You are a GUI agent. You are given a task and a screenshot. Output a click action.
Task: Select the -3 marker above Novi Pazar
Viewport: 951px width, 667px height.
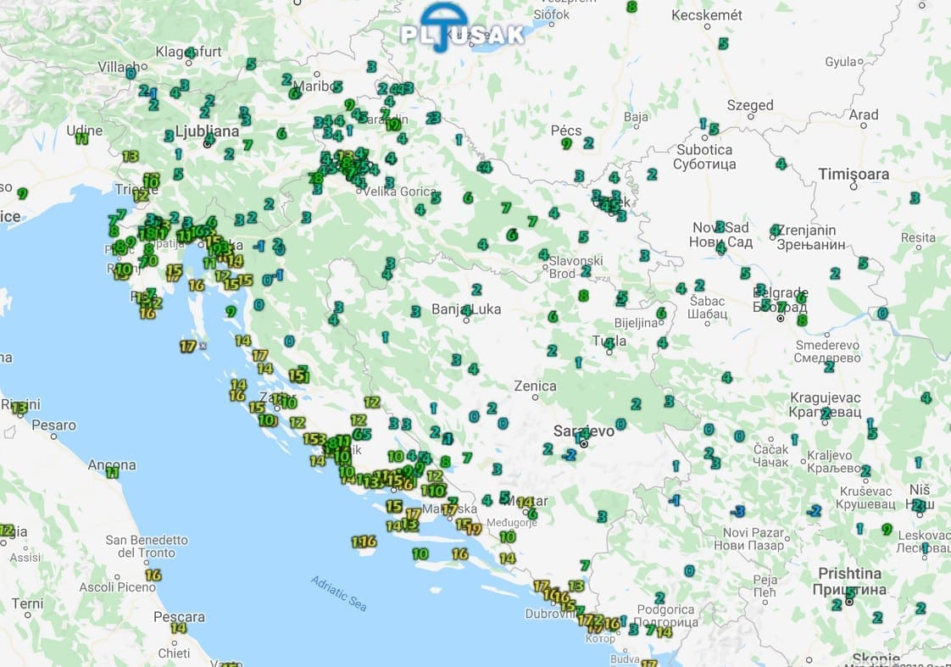click(x=738, y=511)
